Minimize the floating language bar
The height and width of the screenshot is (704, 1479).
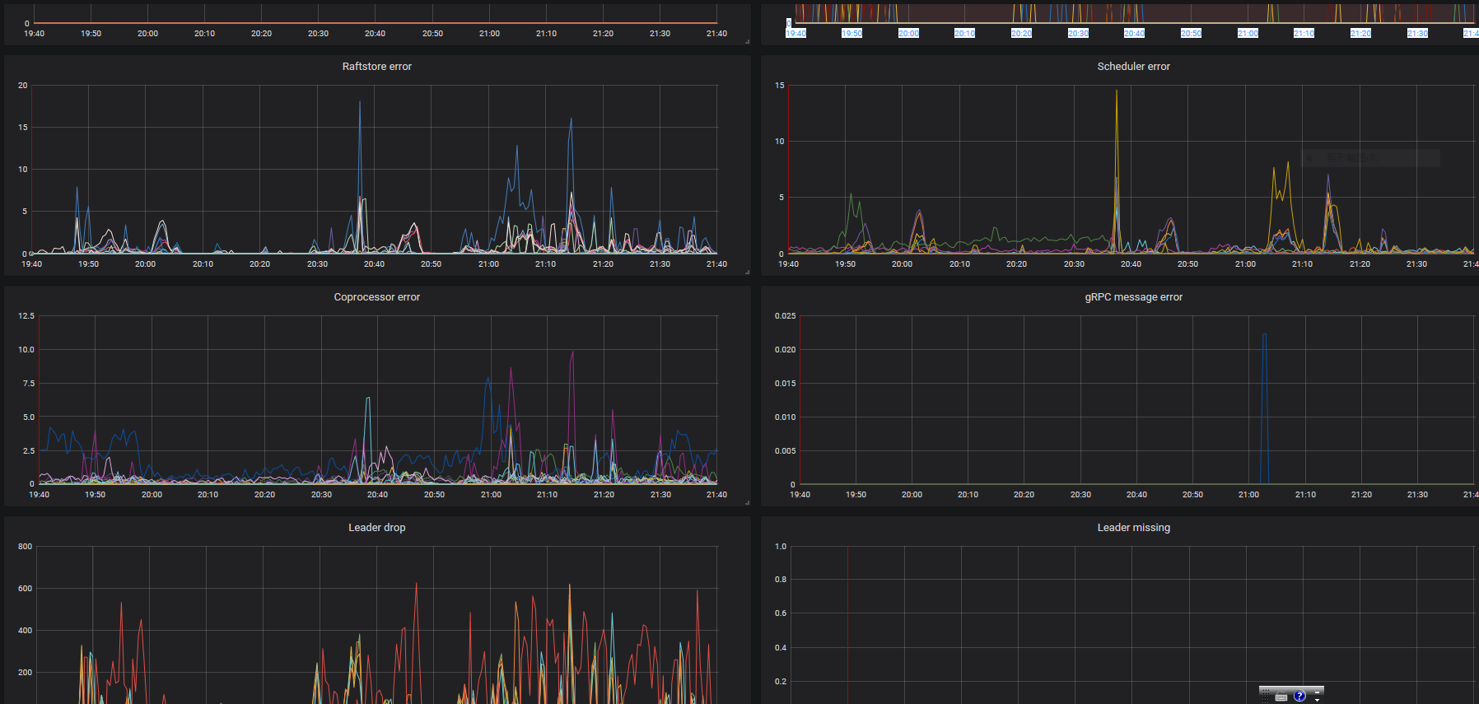pyautogui.click(x=1317, y=691)
